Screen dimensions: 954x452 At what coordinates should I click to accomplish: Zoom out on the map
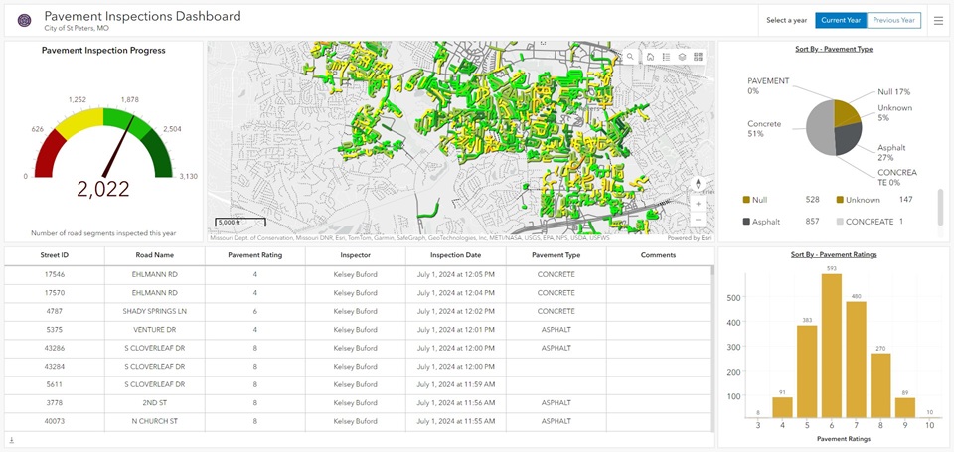pyautogui.click(x=698, y=219)
